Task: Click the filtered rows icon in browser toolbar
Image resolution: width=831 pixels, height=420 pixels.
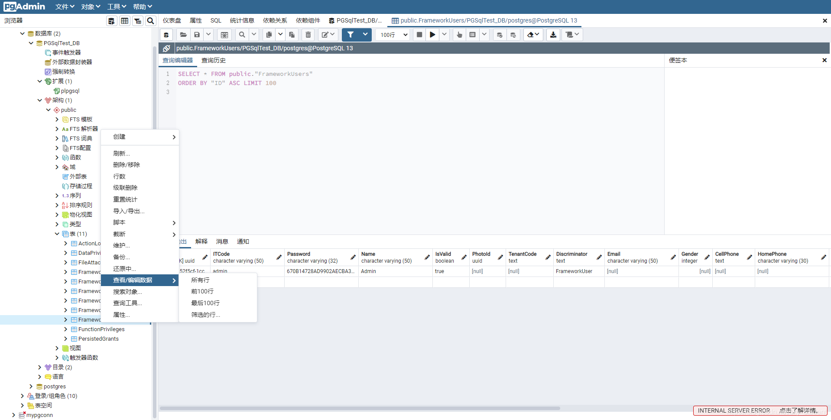Action: [x=138, y=20]
